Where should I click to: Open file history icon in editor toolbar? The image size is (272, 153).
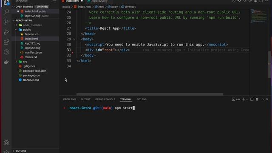coord(234,1)
